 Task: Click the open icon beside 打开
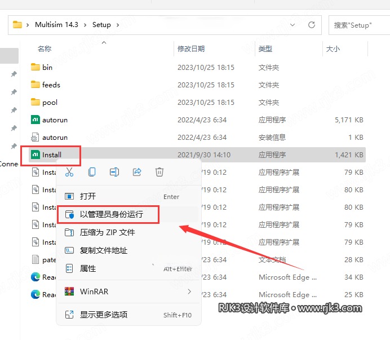click(x=69, y=196)
